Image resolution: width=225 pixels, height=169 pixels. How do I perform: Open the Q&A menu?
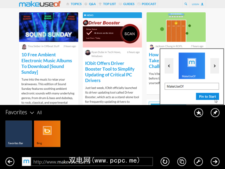click(90, 4)
